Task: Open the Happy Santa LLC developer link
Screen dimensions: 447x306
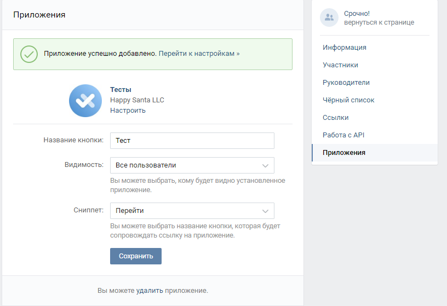Action: (x=137, y=100)
